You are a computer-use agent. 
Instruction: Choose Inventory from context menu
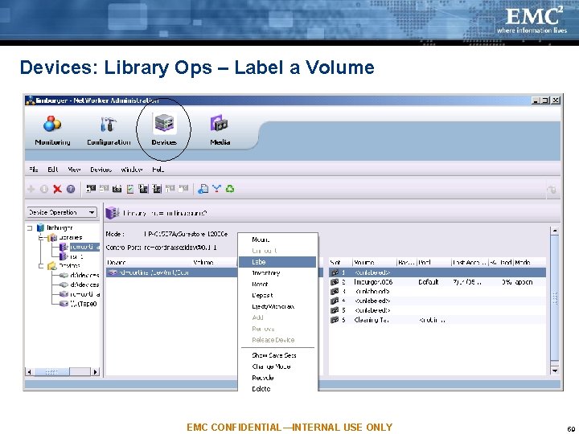[x=277, y=273]
